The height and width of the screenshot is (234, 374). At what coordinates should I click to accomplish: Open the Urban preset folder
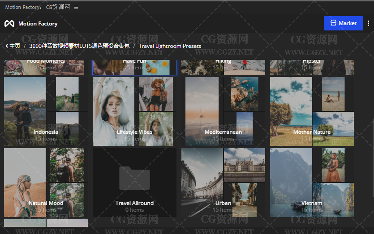coord(223,183)
